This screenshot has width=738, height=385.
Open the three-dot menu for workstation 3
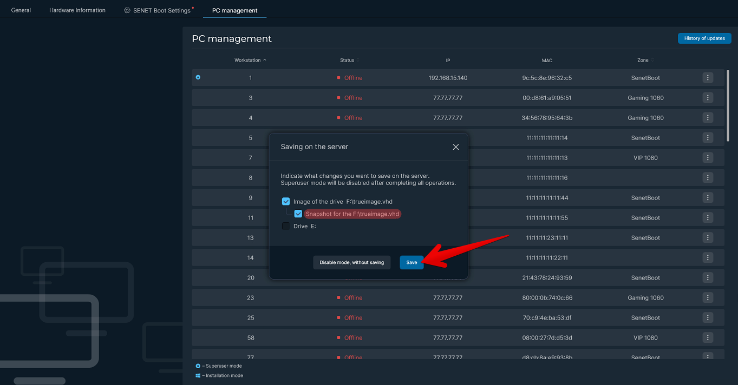(708, 98)
